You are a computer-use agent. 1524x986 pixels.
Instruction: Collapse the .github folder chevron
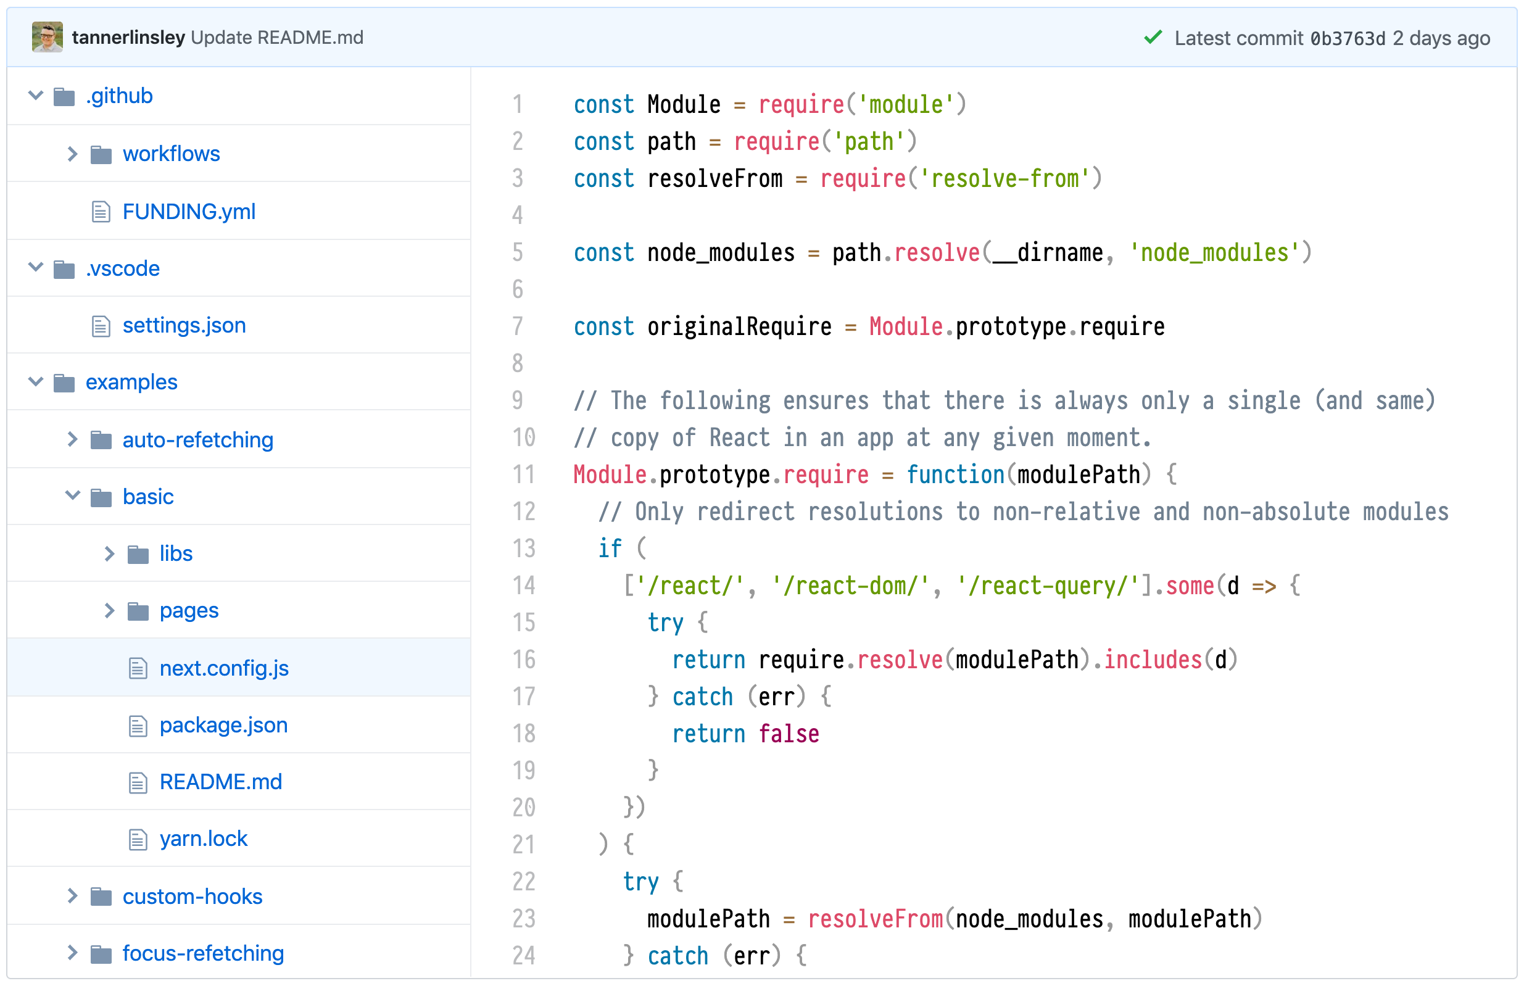click(x=36, y=96)
